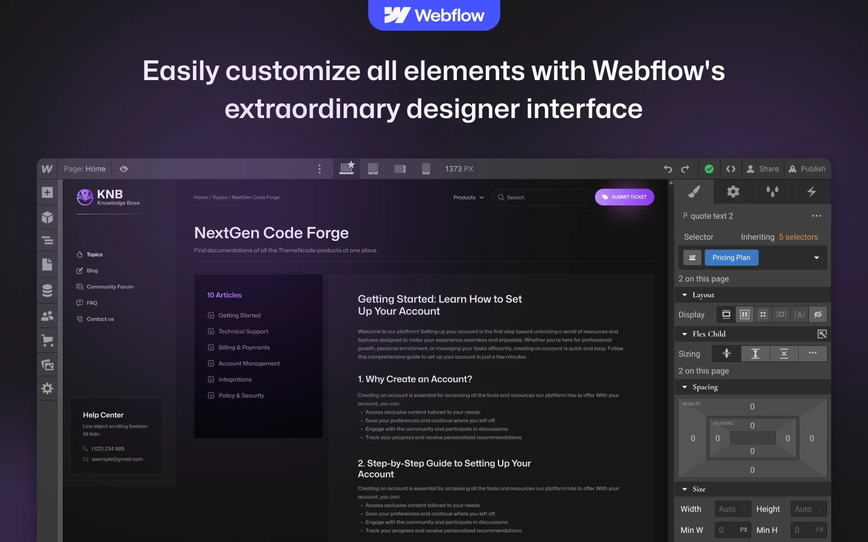Open the CMS Collections panel
Screen dimensions: 868x542
point(48,290)
